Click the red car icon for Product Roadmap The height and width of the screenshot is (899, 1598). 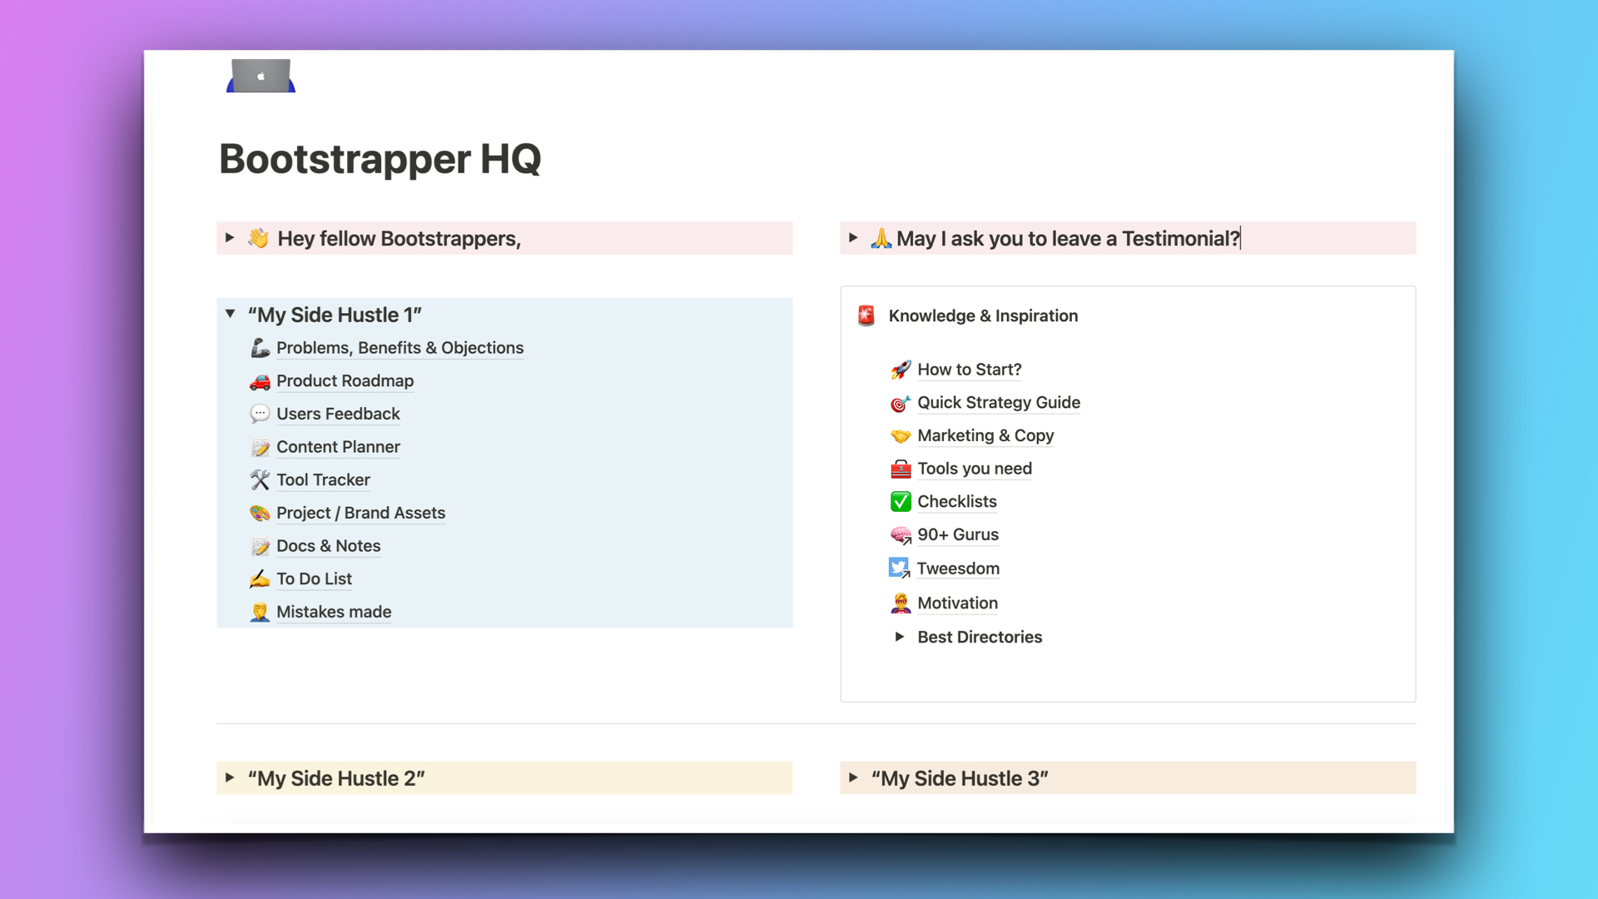tap(260, 381)
